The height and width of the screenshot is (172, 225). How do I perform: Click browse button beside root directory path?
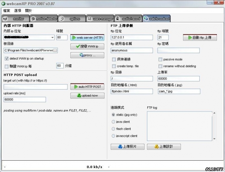pos(55,50)
